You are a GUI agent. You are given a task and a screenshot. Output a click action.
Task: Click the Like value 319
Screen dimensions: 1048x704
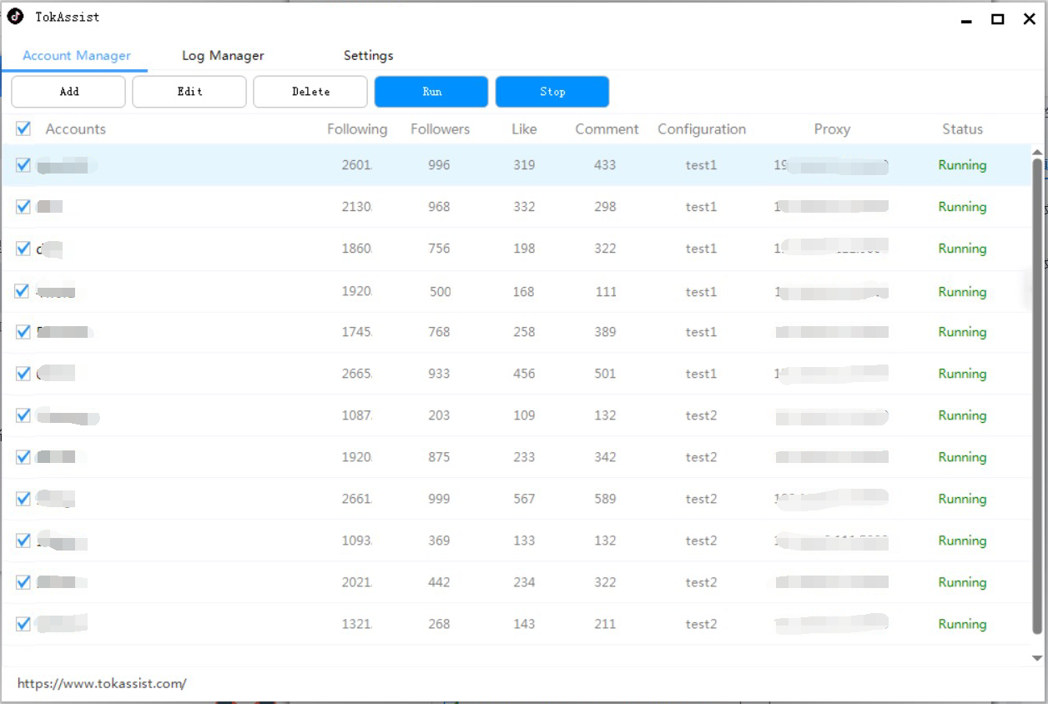pyautogui.click(x=524, y=165)
